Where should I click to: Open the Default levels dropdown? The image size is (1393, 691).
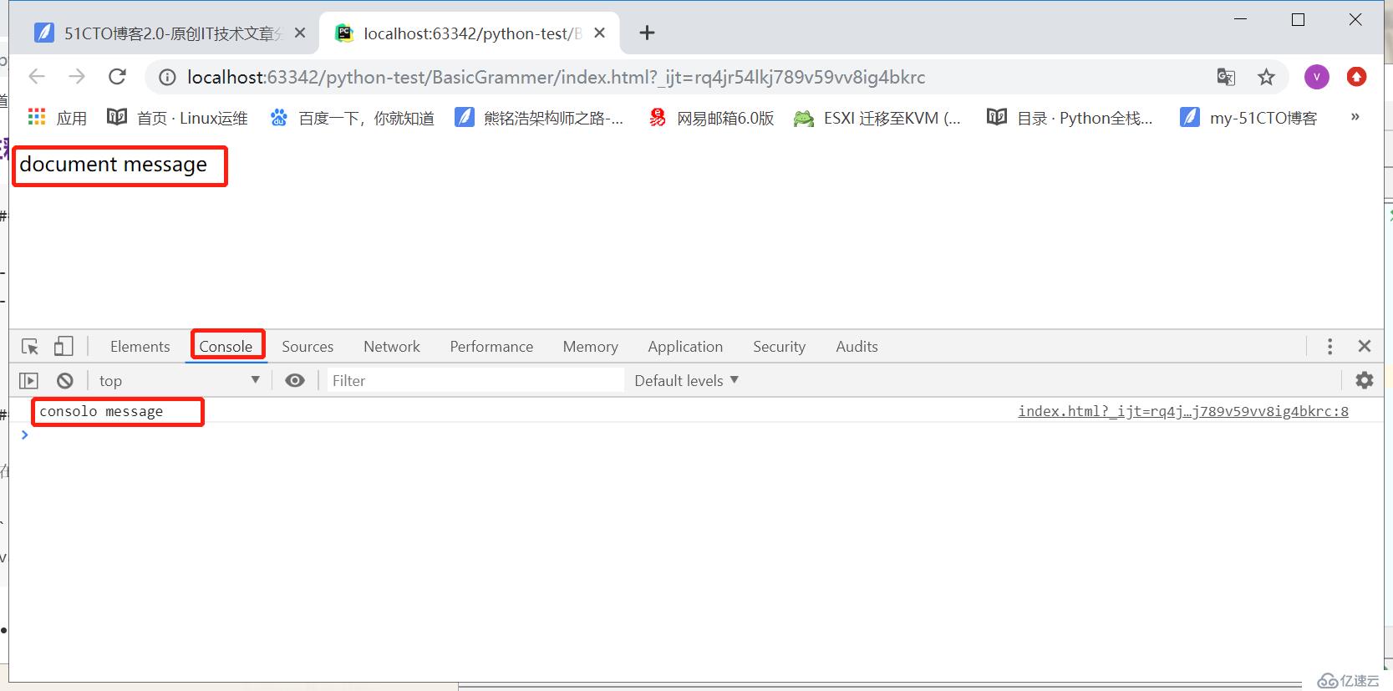[686, 381]
